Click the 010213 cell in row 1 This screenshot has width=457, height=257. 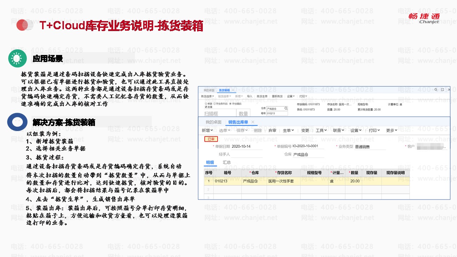(x=227, y=181)
